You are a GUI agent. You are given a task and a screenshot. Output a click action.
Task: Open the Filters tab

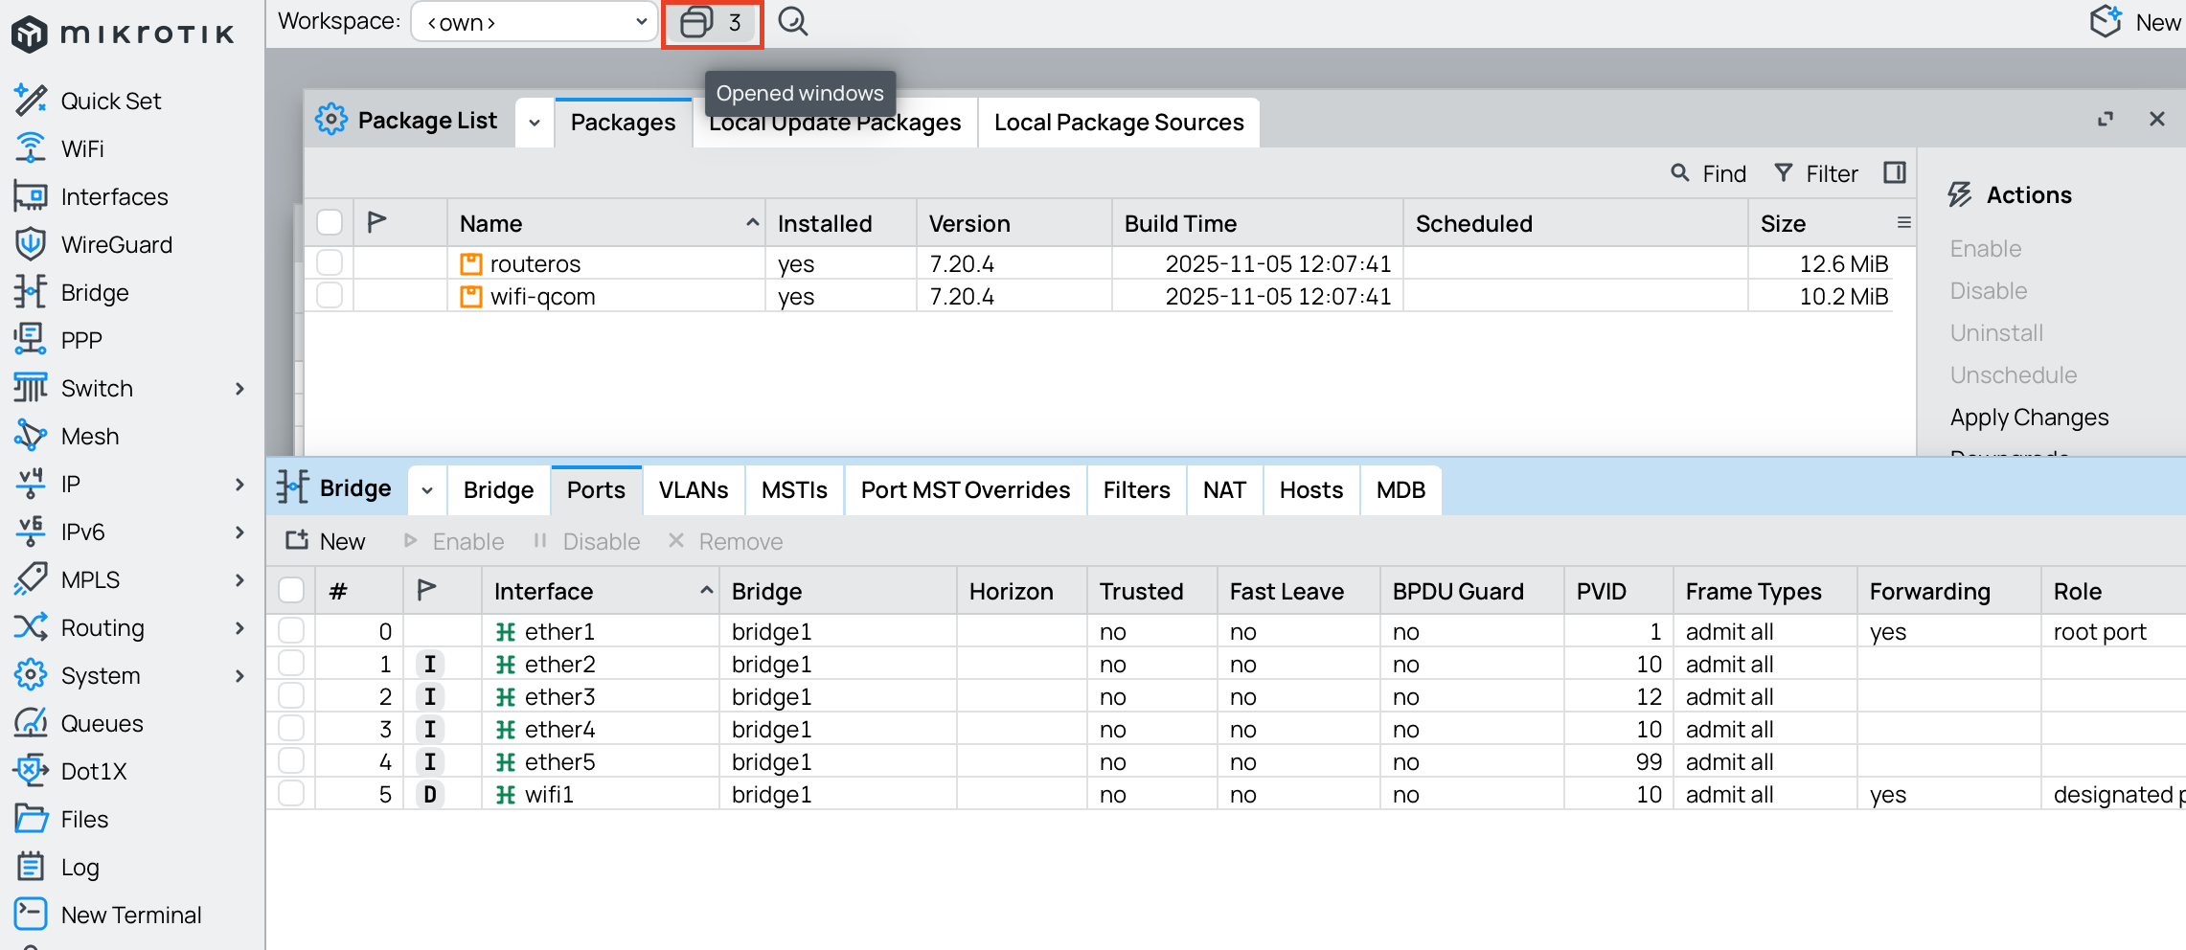[1136, 489]
